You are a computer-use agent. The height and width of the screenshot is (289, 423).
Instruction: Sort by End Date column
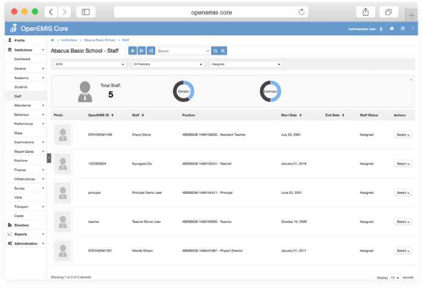[x=335, y=115]
